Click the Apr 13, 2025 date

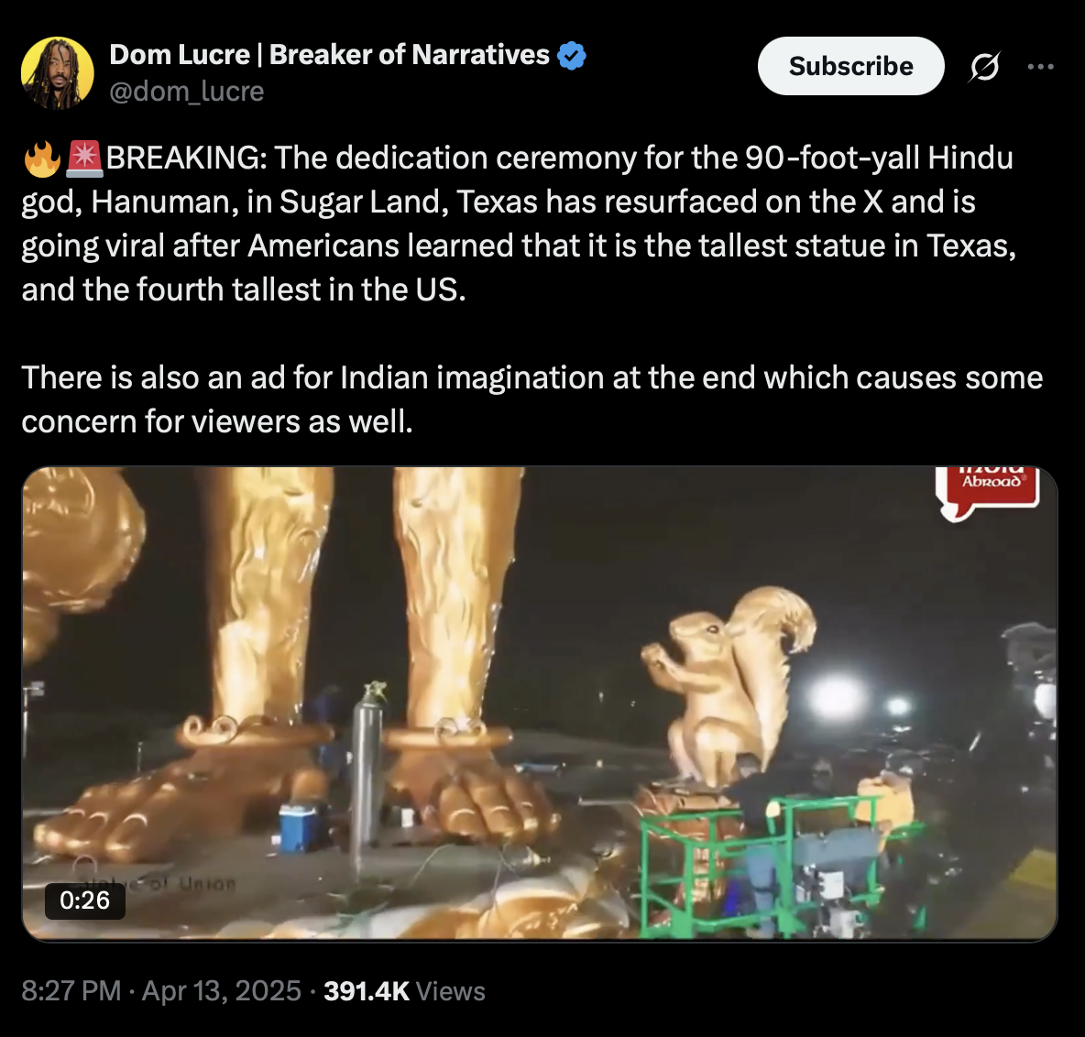pyautogui.click(x=222, y=990)
